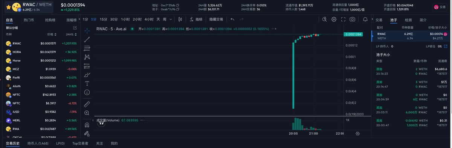Open the 抢购榜 tab
The image size is (452, 148).
(x=50, y=20)
